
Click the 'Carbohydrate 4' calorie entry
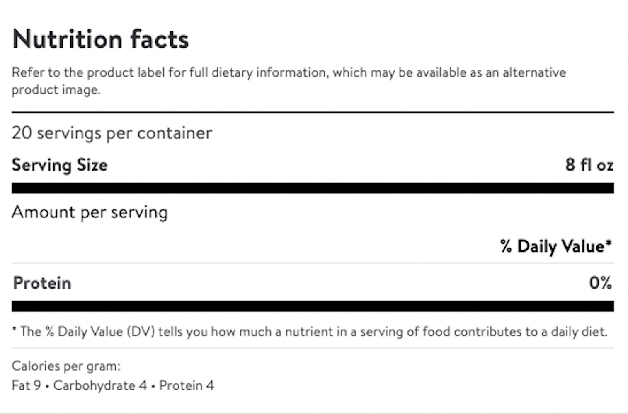[100, 385]
